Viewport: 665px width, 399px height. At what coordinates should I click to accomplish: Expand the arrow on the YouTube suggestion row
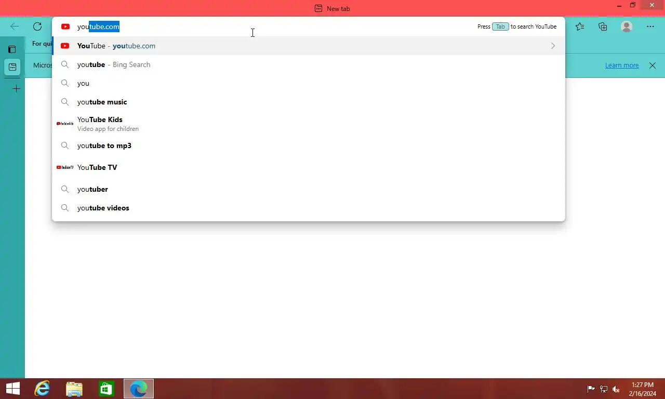click(x=553, y=46)
